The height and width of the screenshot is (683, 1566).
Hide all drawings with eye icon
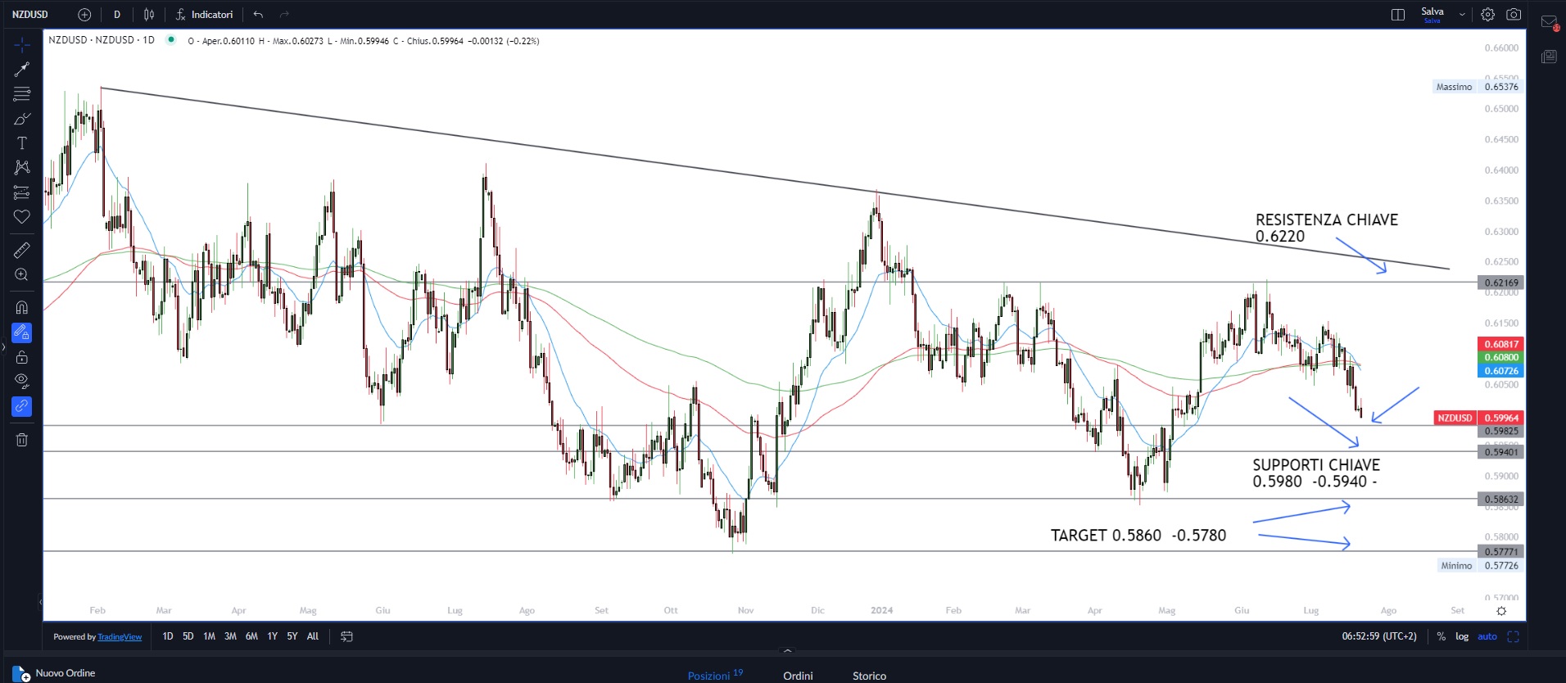(x=22, y=381)
